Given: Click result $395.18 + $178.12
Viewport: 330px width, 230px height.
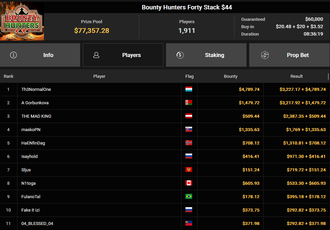Looking at the screenshot, I should pos(306,197).
